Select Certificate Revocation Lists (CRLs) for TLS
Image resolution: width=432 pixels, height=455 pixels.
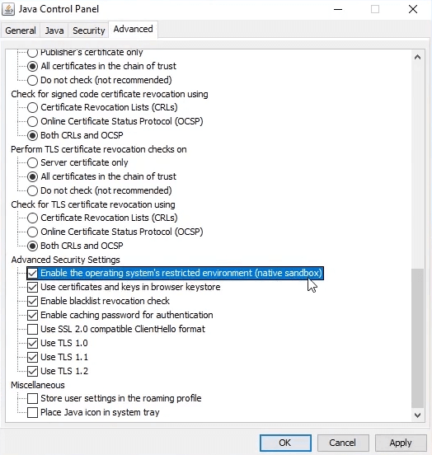click(x=32, y=218)
